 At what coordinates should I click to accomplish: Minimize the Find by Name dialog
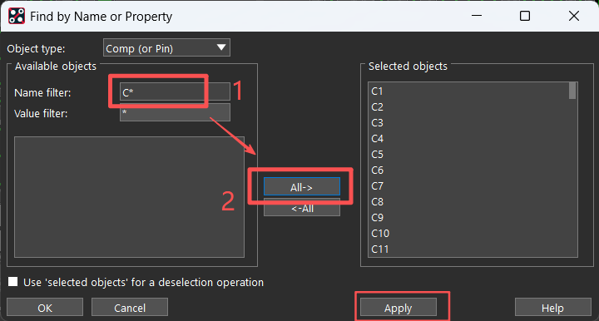477,16
